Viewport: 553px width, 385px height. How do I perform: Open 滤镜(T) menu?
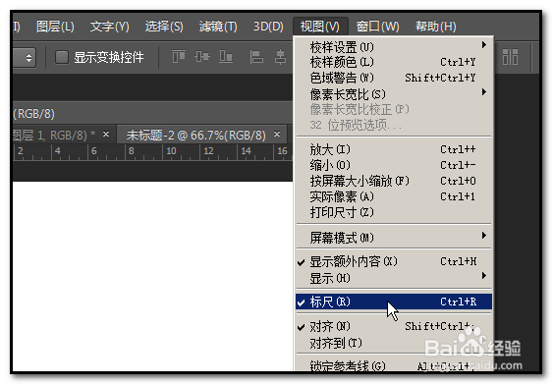pyautogui.click(x=218, y=27)
